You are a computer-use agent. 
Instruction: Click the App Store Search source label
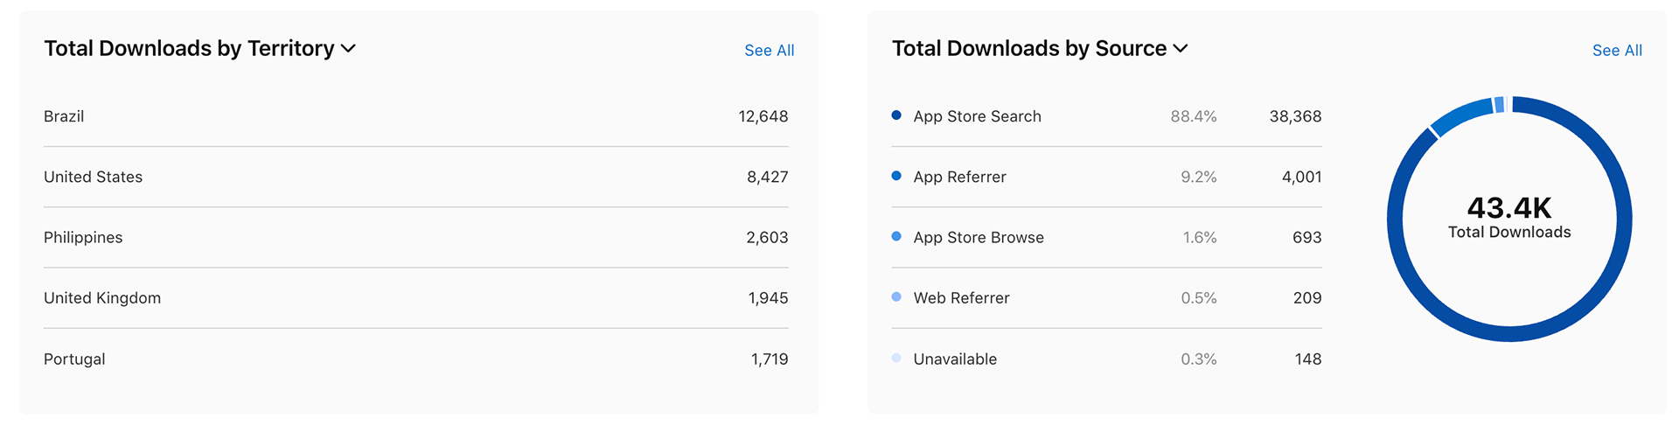click(x=977, y=116)
